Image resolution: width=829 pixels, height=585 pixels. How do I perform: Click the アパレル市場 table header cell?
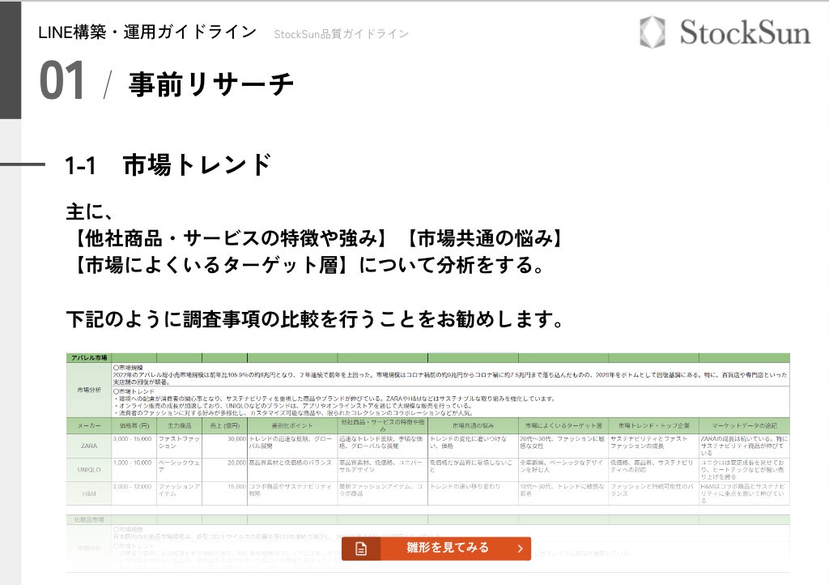click(89, 357)
